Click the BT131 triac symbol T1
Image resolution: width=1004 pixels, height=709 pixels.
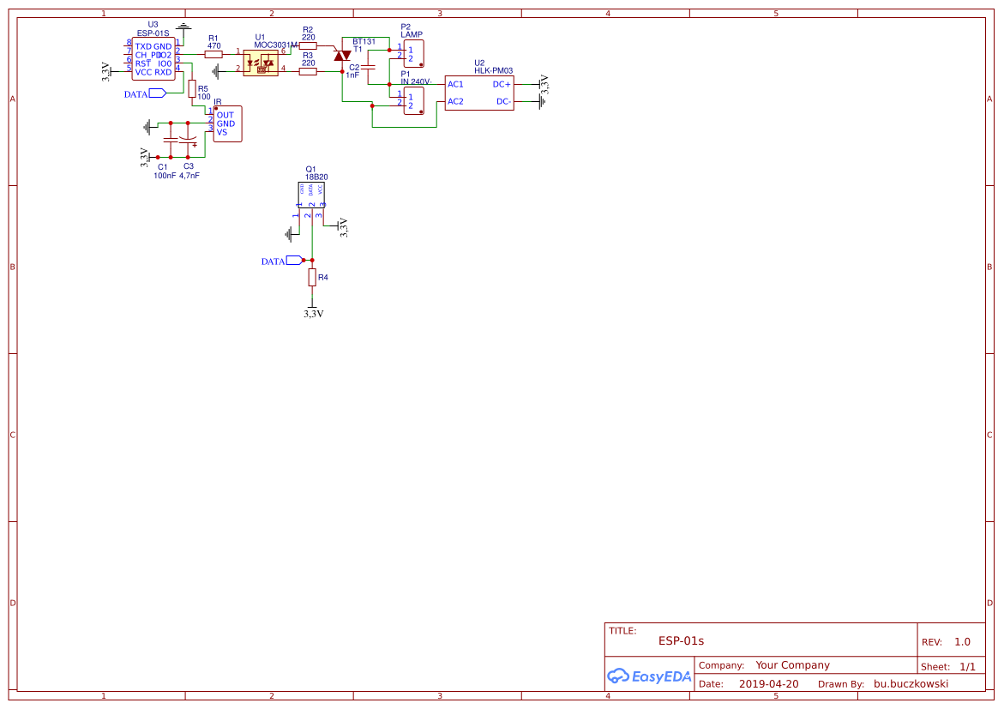(343, 54)
